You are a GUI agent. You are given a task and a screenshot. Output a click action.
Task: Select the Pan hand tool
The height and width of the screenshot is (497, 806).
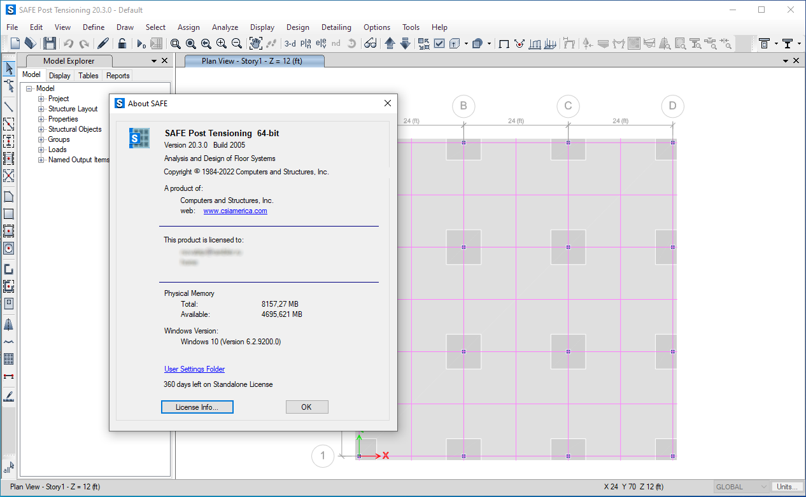[x=256, y=43]
